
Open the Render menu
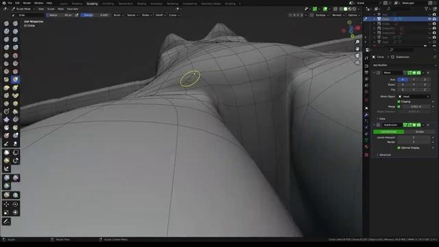pyautogui.click(x=27, y=3)
